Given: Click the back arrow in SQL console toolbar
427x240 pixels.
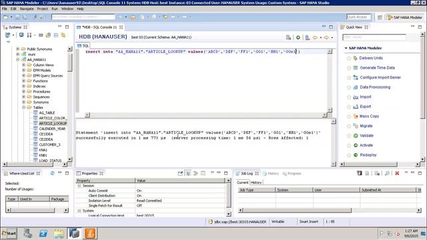Looking at the screenshot, I should [x=315, y=37].
